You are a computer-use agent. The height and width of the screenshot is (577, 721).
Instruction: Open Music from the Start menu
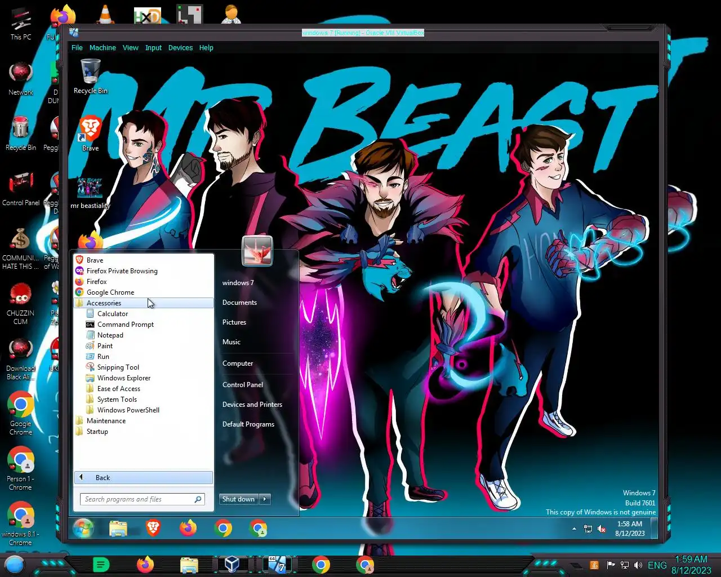coord(232,342)
